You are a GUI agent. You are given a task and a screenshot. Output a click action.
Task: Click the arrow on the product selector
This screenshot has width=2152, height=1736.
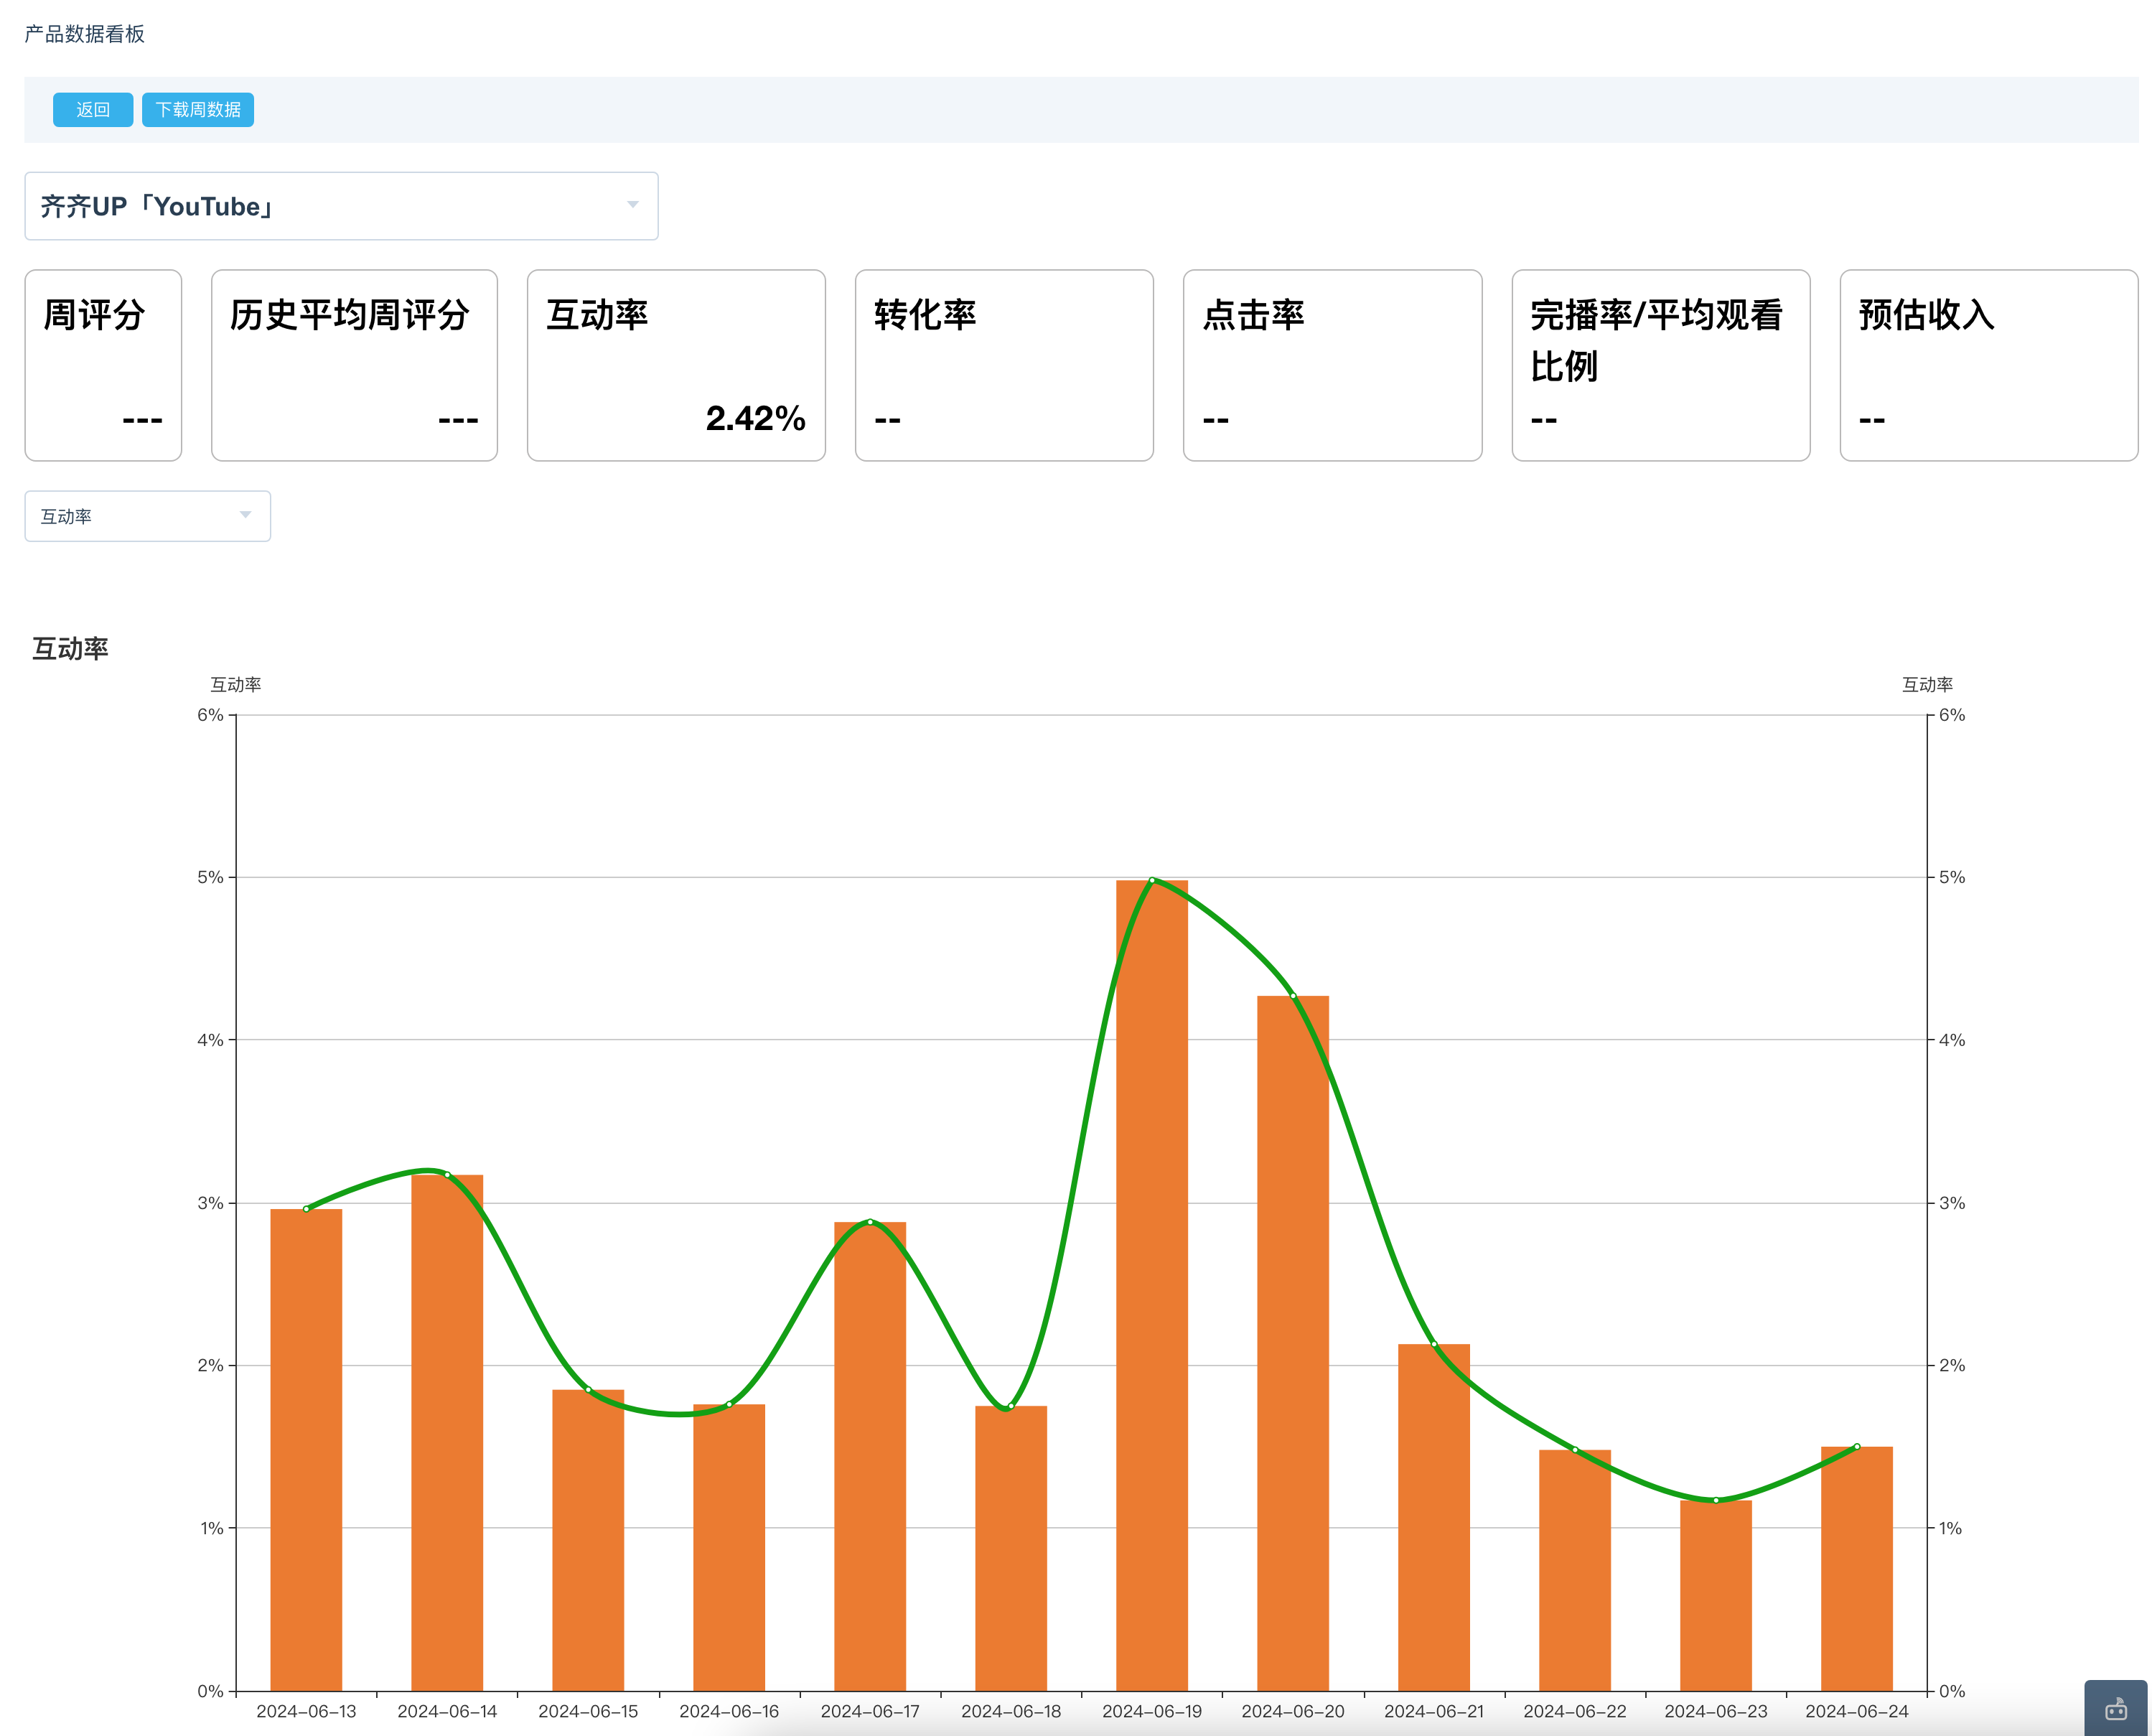point(632,205)
